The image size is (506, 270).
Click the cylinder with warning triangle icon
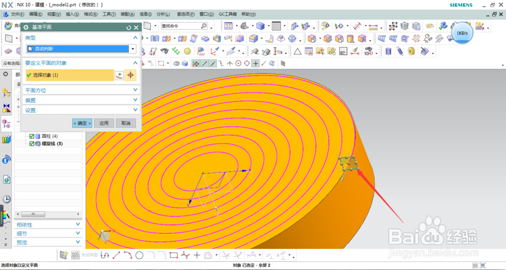(x=351, y=39)
